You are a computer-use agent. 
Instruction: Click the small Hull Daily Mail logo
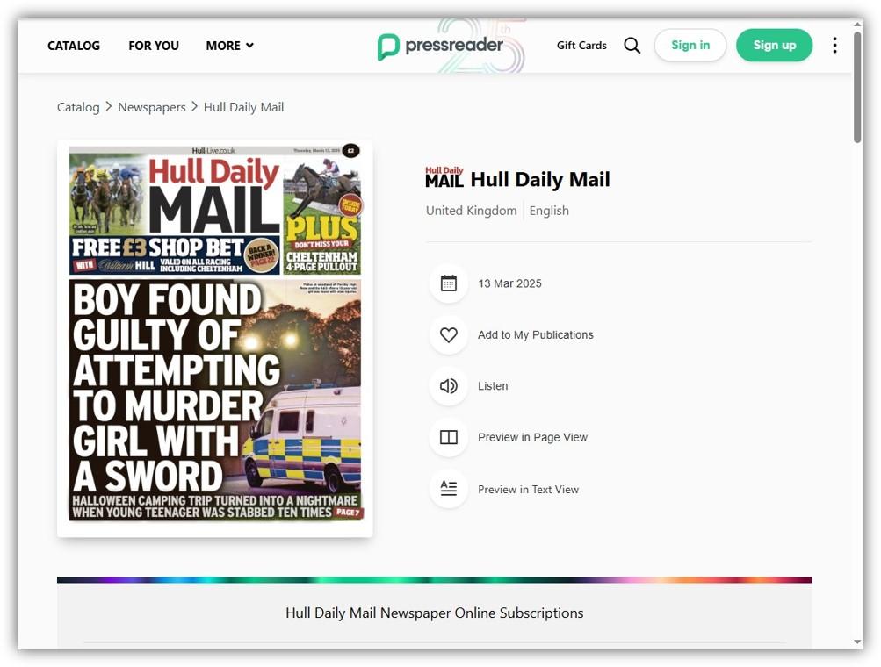[x=444, y=177]
